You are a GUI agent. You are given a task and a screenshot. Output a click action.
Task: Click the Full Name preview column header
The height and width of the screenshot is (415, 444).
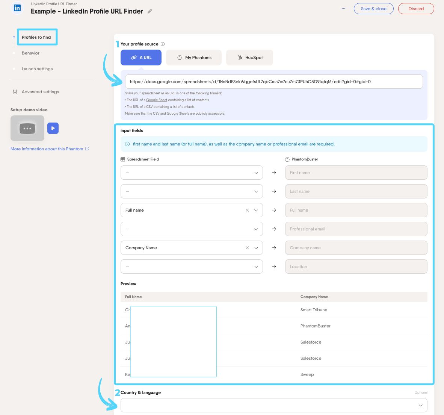click(133, 297)
